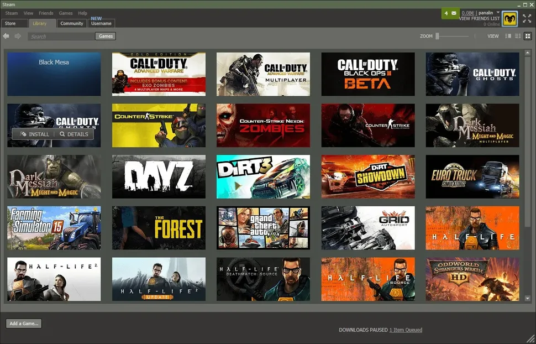
Task: Open the Call of Duty Black Ops III Beta tile
Action: coord(368,74)
